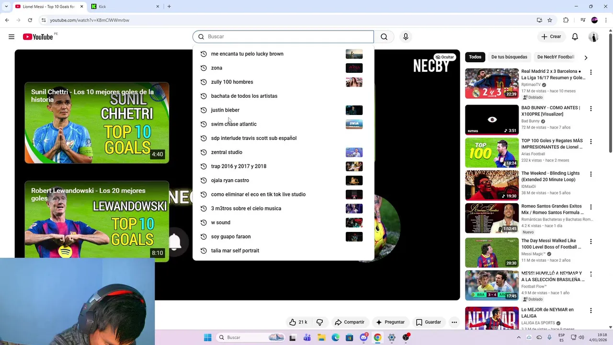Open File Explorer from taskbar
The image size is (613, 345).
click(321, 337)
